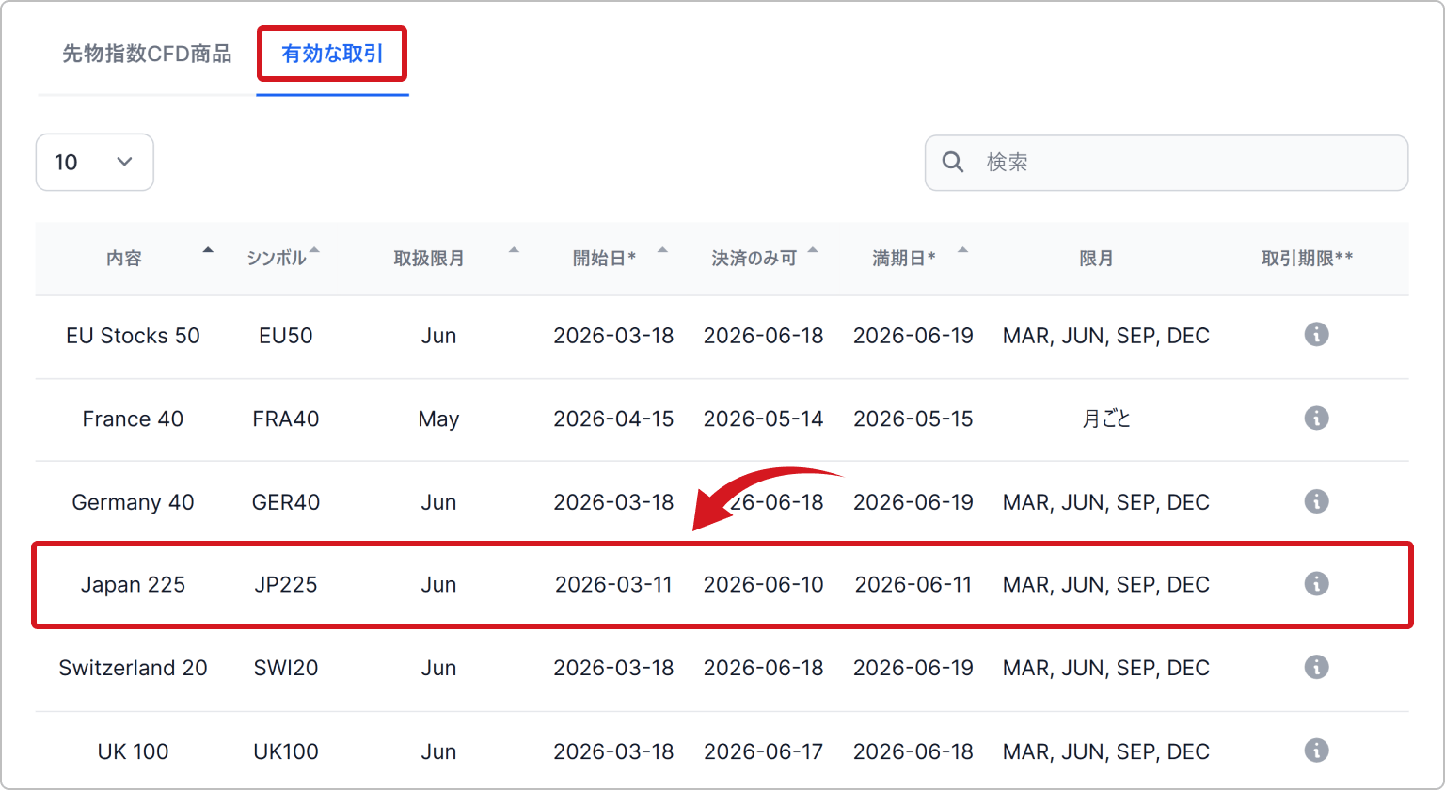The image size is (1445, 790).
Task: Click the magnifying glass search icon
Action: tap(953, 163)
